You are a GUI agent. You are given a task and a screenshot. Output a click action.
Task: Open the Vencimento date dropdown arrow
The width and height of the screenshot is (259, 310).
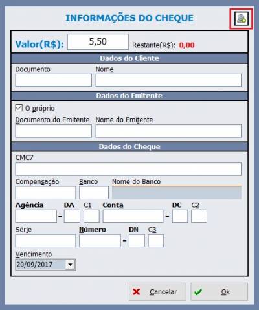click(x=70, y=265)
